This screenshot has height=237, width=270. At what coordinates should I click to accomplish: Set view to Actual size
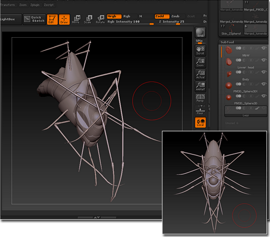[x=200, y=74]
